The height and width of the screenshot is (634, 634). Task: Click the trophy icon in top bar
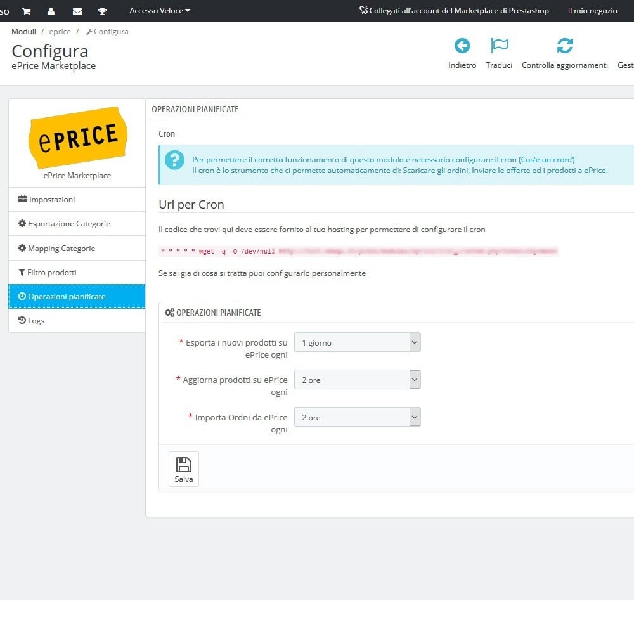tap(102, 11)
